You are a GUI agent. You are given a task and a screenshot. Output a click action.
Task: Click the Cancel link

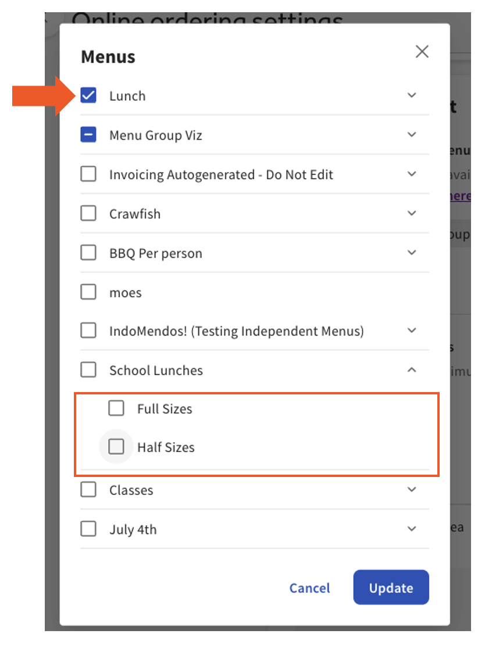309,588
